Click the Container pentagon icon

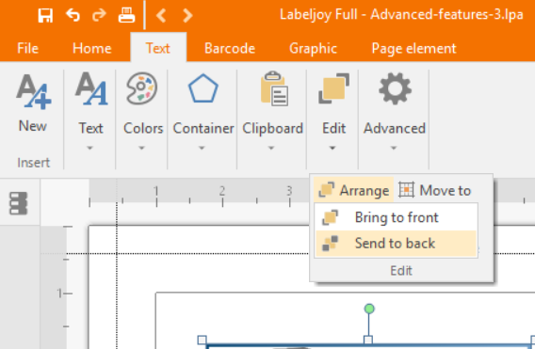coord(203,88)
